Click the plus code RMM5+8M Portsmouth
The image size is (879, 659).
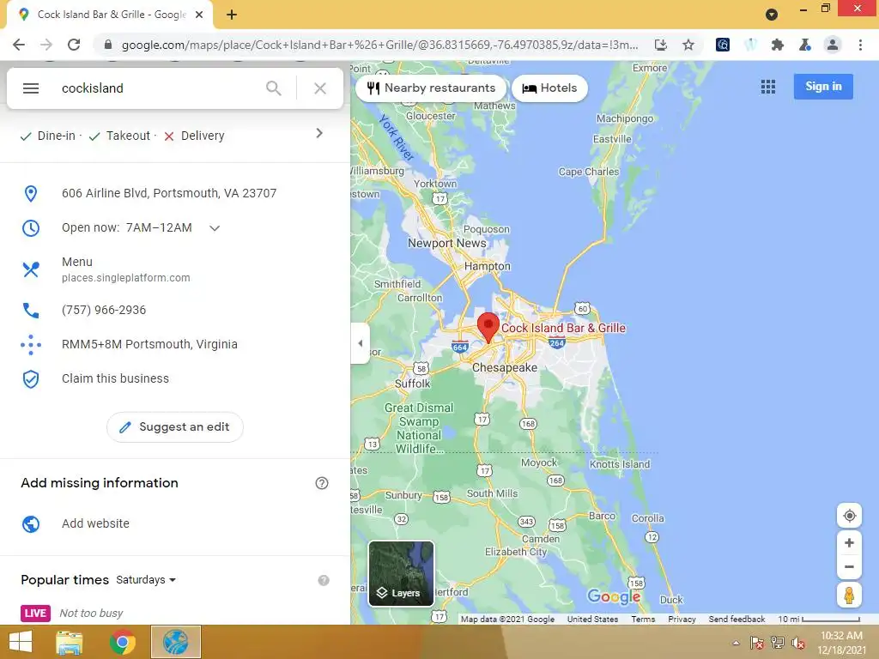coord(149,344)
